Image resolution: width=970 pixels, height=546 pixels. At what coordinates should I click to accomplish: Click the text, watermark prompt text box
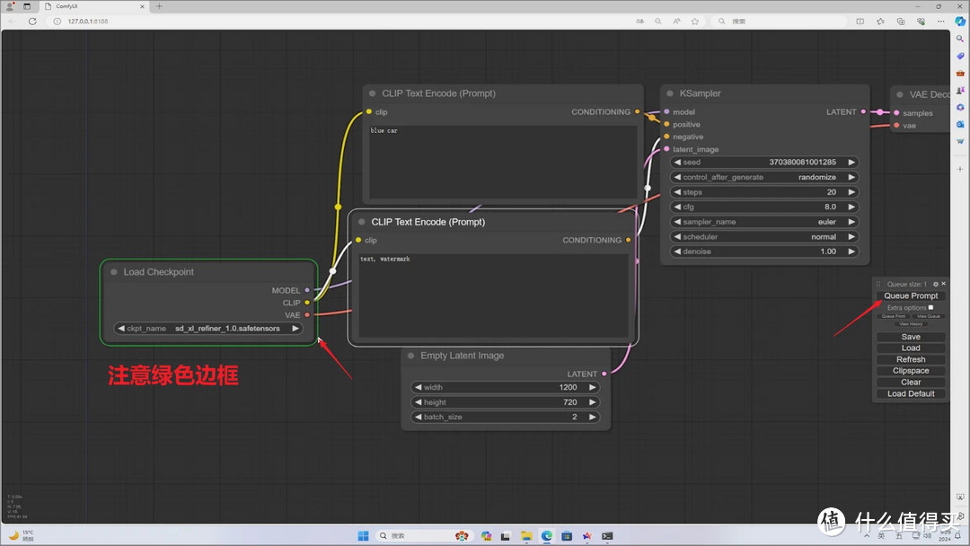(493, 295)
